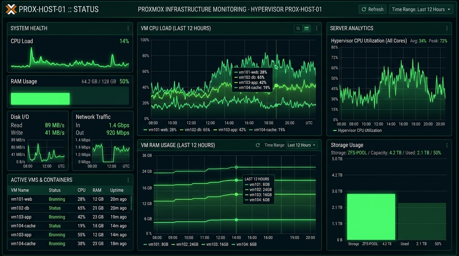Click refresh icon in VM RAM Usage panel
Screen dimensions: 459x256
click(x=258, y=145)
